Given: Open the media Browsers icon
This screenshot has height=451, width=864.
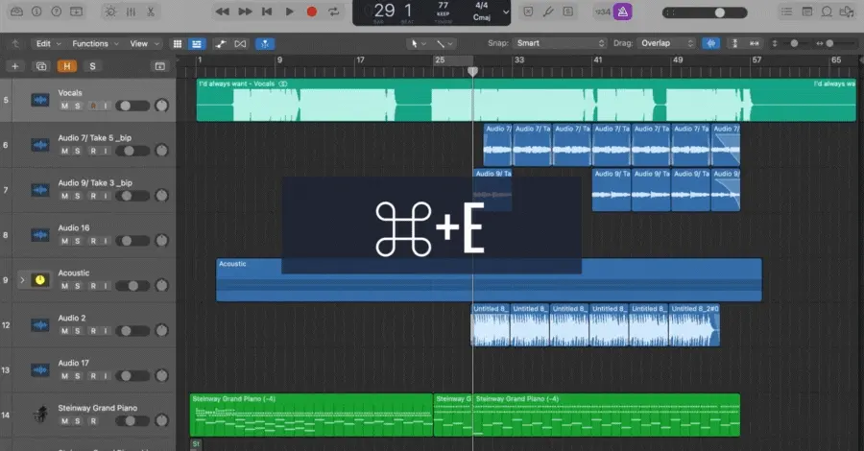Looking at the screenshot, I should (847, 12).
